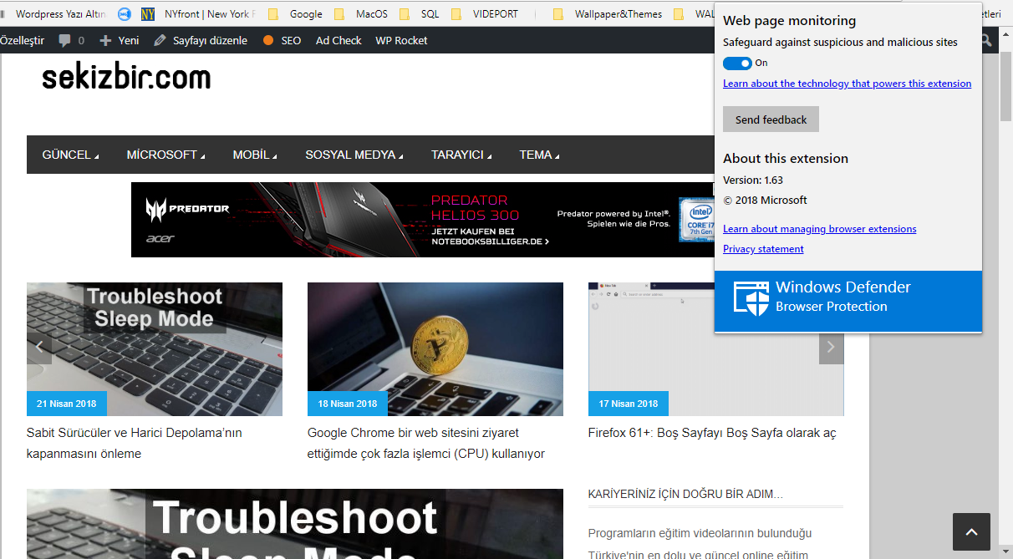Click the search magnifier in admin bar
This screenshot has width=1013, height=559.
pos(986,40)
